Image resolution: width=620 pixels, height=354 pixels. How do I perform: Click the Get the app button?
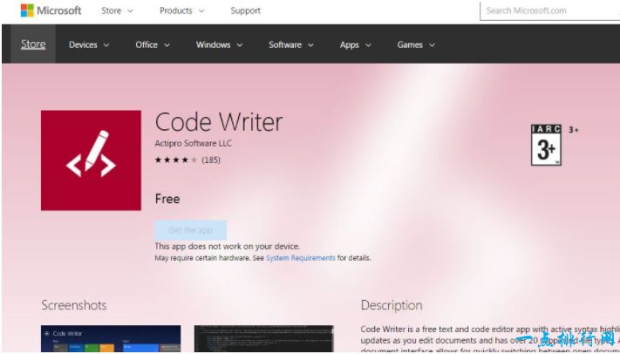[x=191, y=230]
